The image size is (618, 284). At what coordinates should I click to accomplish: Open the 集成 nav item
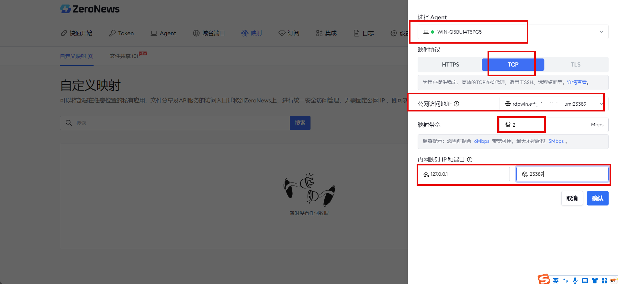326,33
